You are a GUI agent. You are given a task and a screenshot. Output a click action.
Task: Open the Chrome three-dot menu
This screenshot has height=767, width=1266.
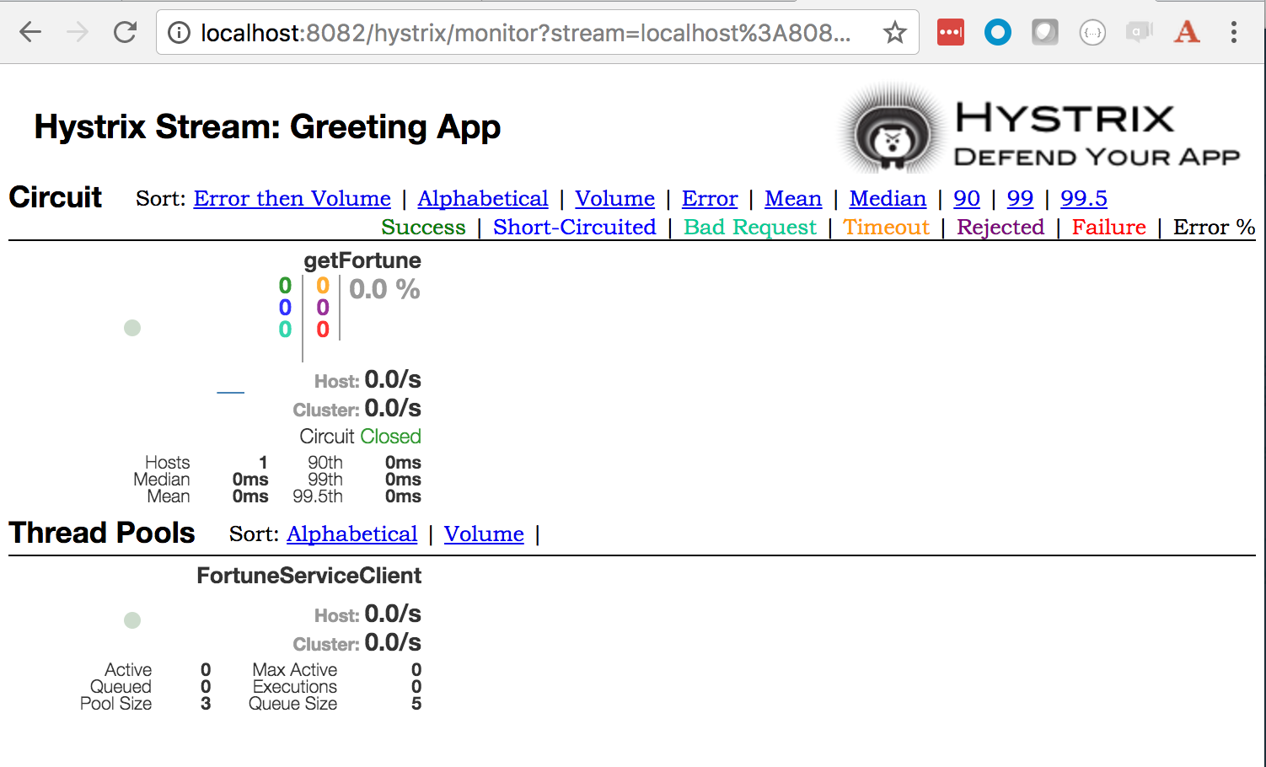coord(1234,33)
